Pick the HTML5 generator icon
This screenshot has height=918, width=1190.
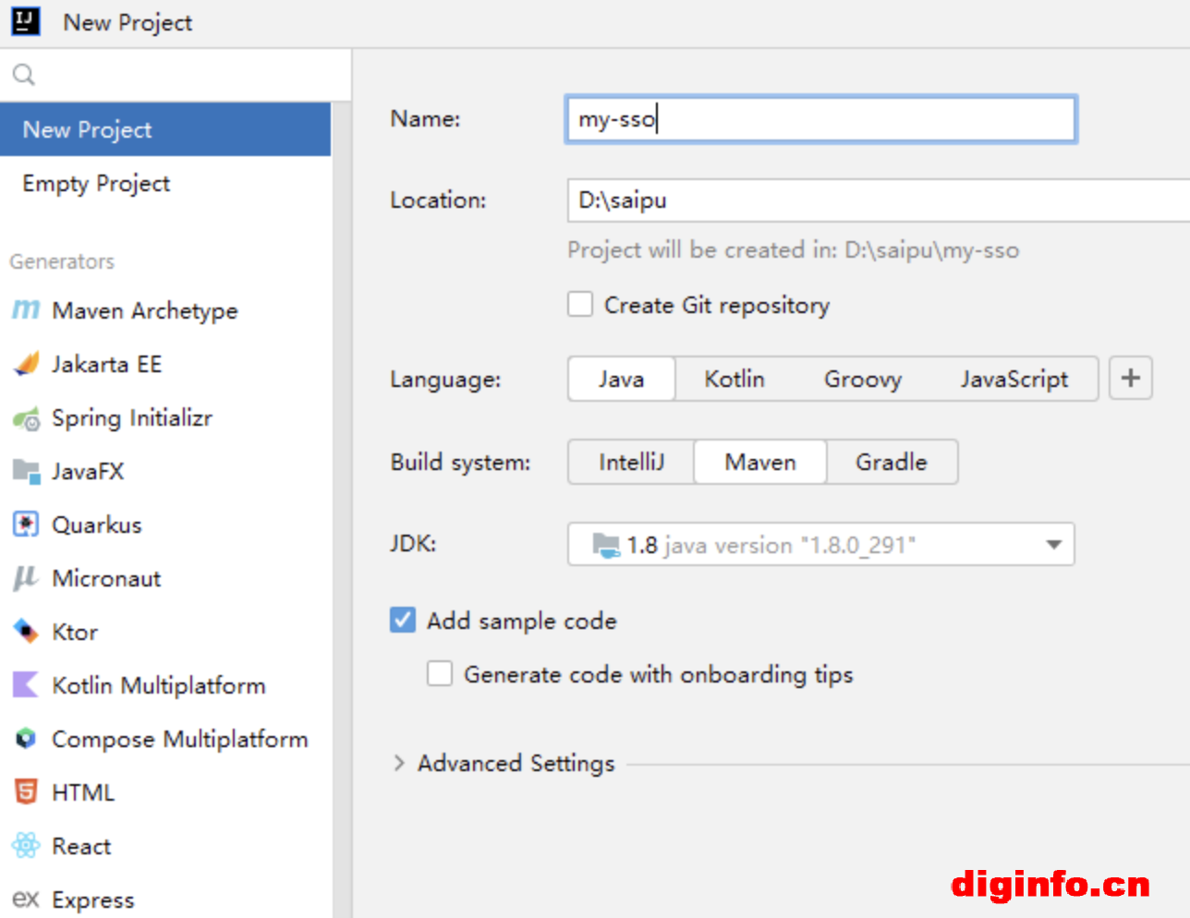(26, 792)
